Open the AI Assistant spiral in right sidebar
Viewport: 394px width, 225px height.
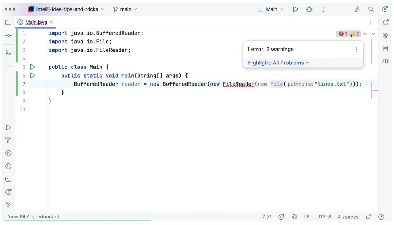point(385,35)
